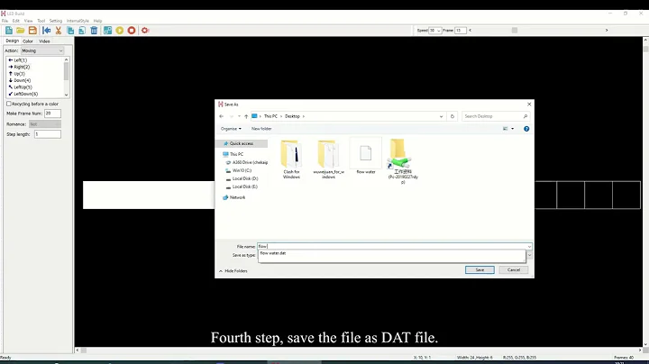Viewport: 649px width, 364px height.
Task: Click the Refresh icon beside address bar
Action: [x=452, y=116]
